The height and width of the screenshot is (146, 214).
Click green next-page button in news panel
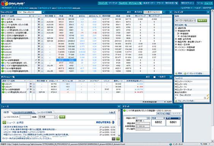click(118, 139)
